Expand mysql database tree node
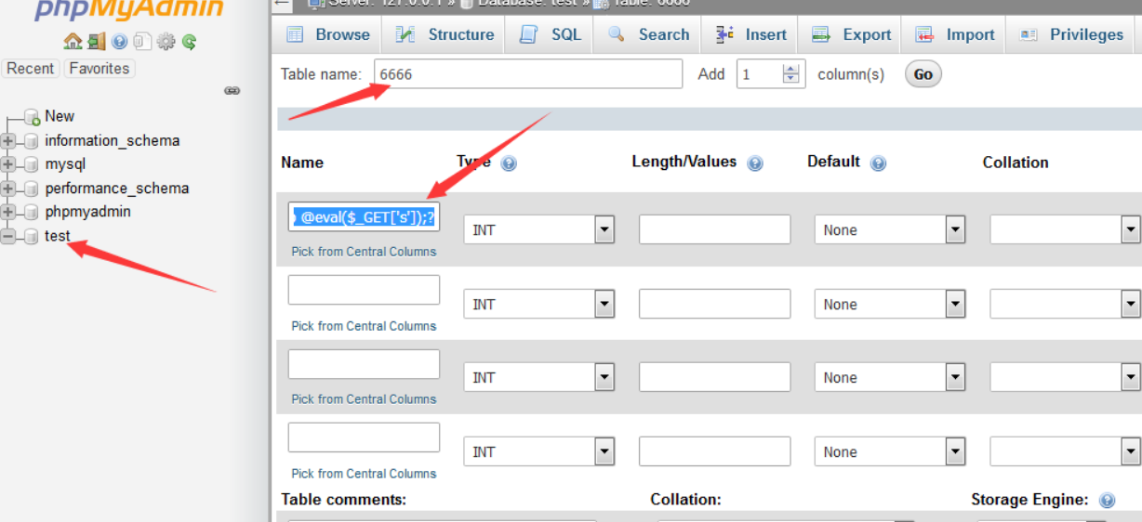Viewport: 1142px width, 522px height. click(x=9, y=164)
